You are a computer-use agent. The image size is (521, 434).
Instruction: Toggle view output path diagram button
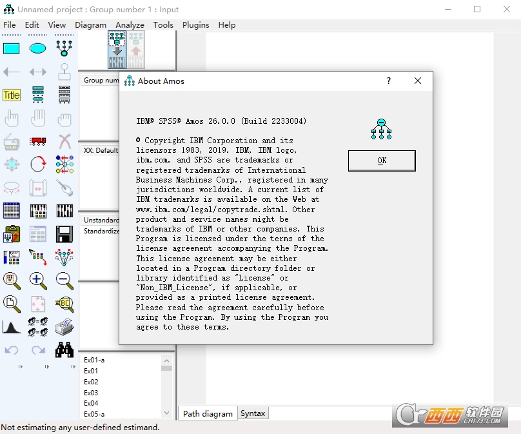(136, 50)
